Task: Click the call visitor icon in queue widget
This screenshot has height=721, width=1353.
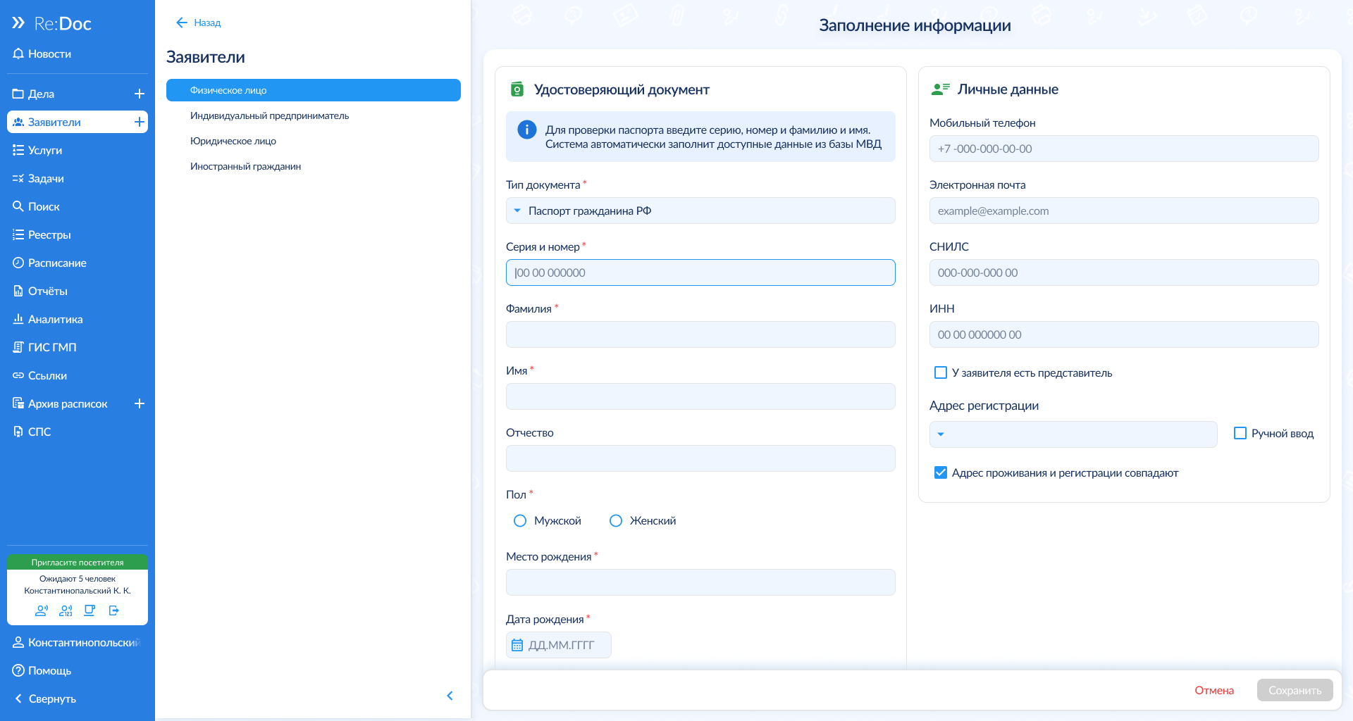Action: (x=42, y=610)
